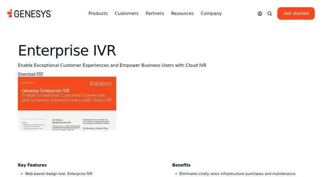Open the Resources menu
The width and height of the screenshot is (322, 177).
(x=182, y=13)
